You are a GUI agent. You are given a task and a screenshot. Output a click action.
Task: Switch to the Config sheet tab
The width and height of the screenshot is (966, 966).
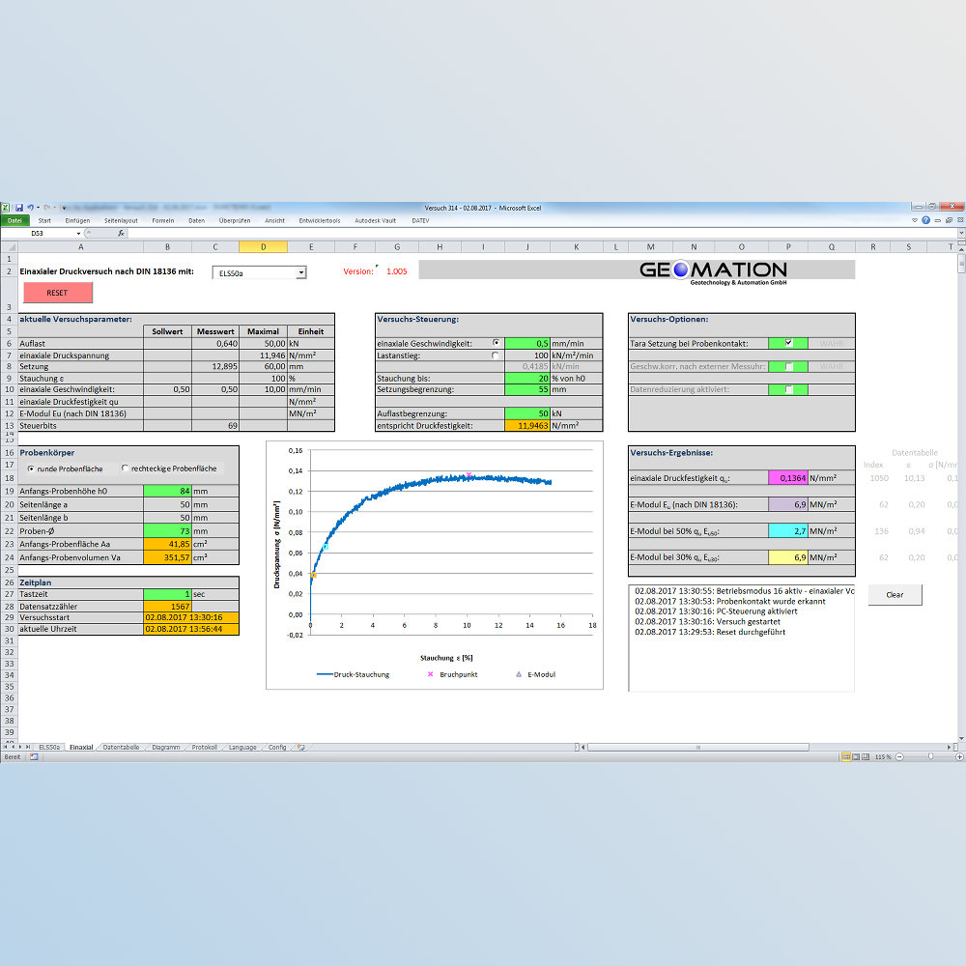pos(277,748)
